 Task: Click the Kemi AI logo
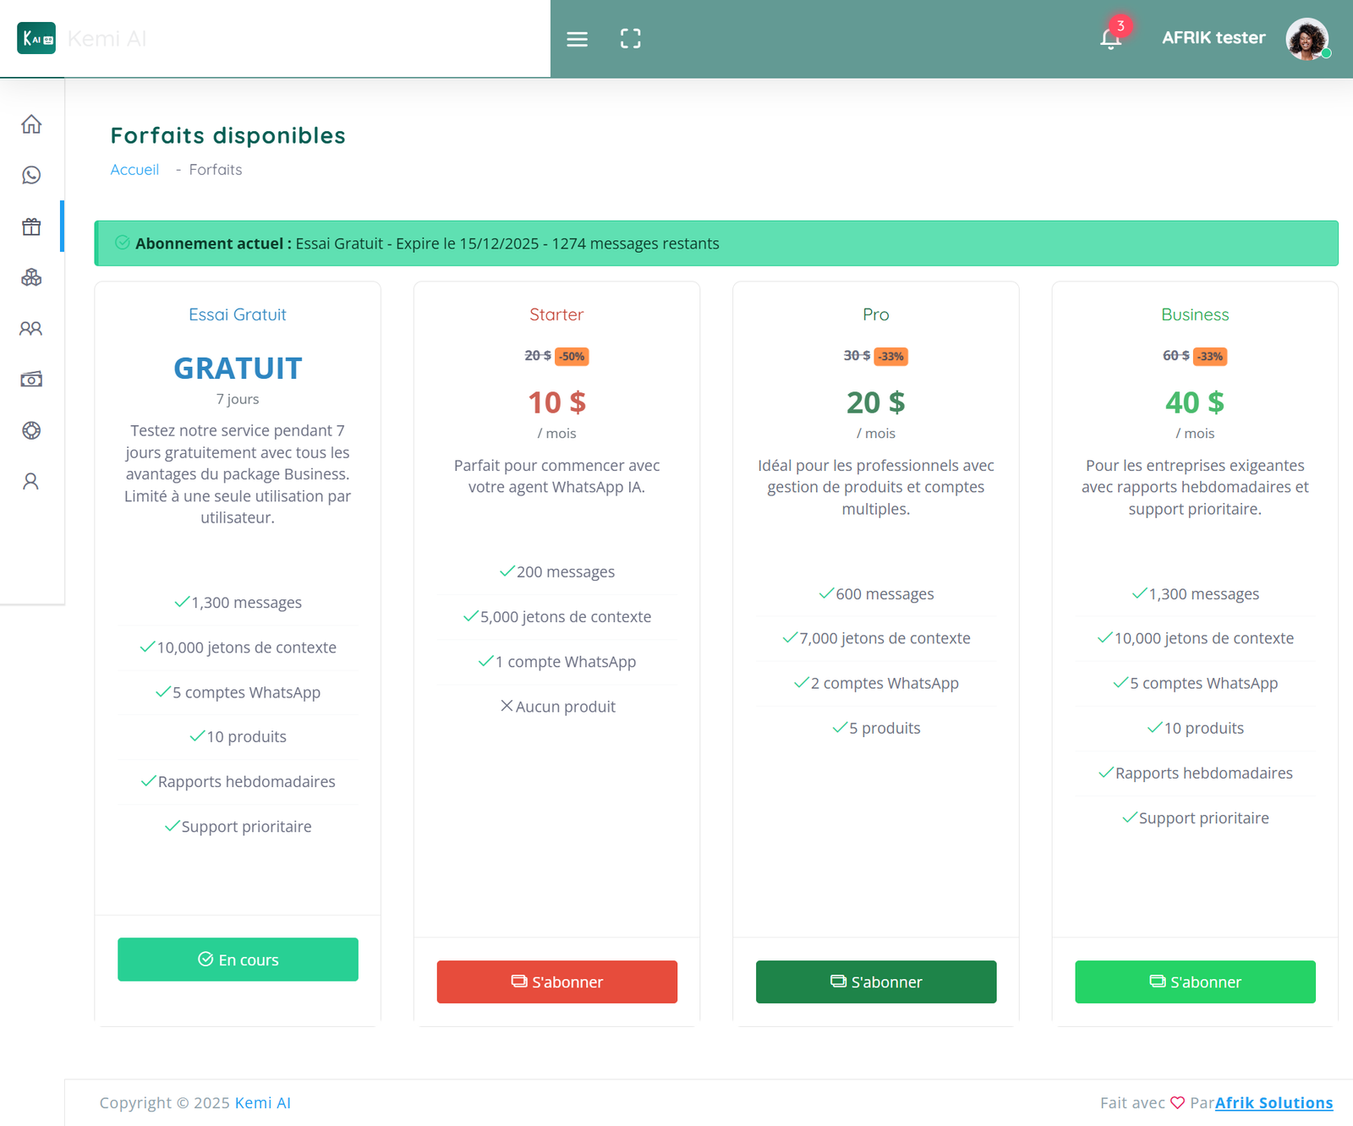36,38
